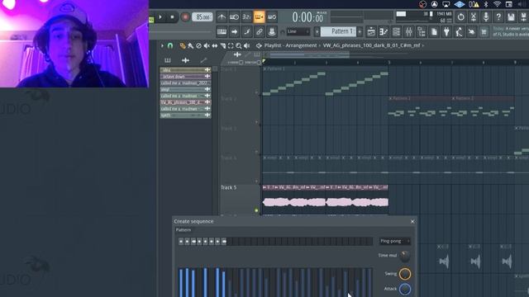
Task: Select the Mute tool in playlist toolbar
Action: (207, 45)
